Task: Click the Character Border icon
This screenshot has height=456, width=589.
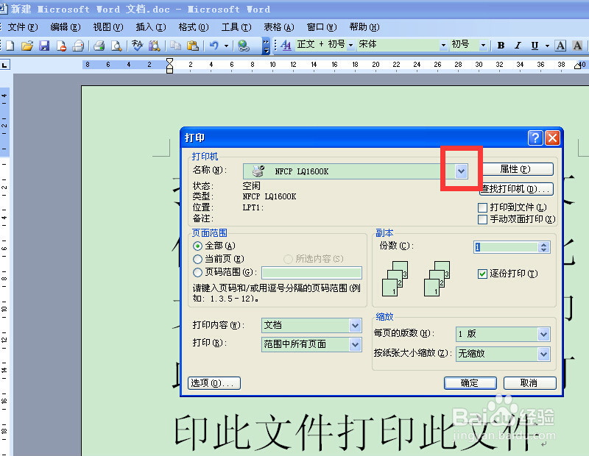Action: tap(560, 46)
